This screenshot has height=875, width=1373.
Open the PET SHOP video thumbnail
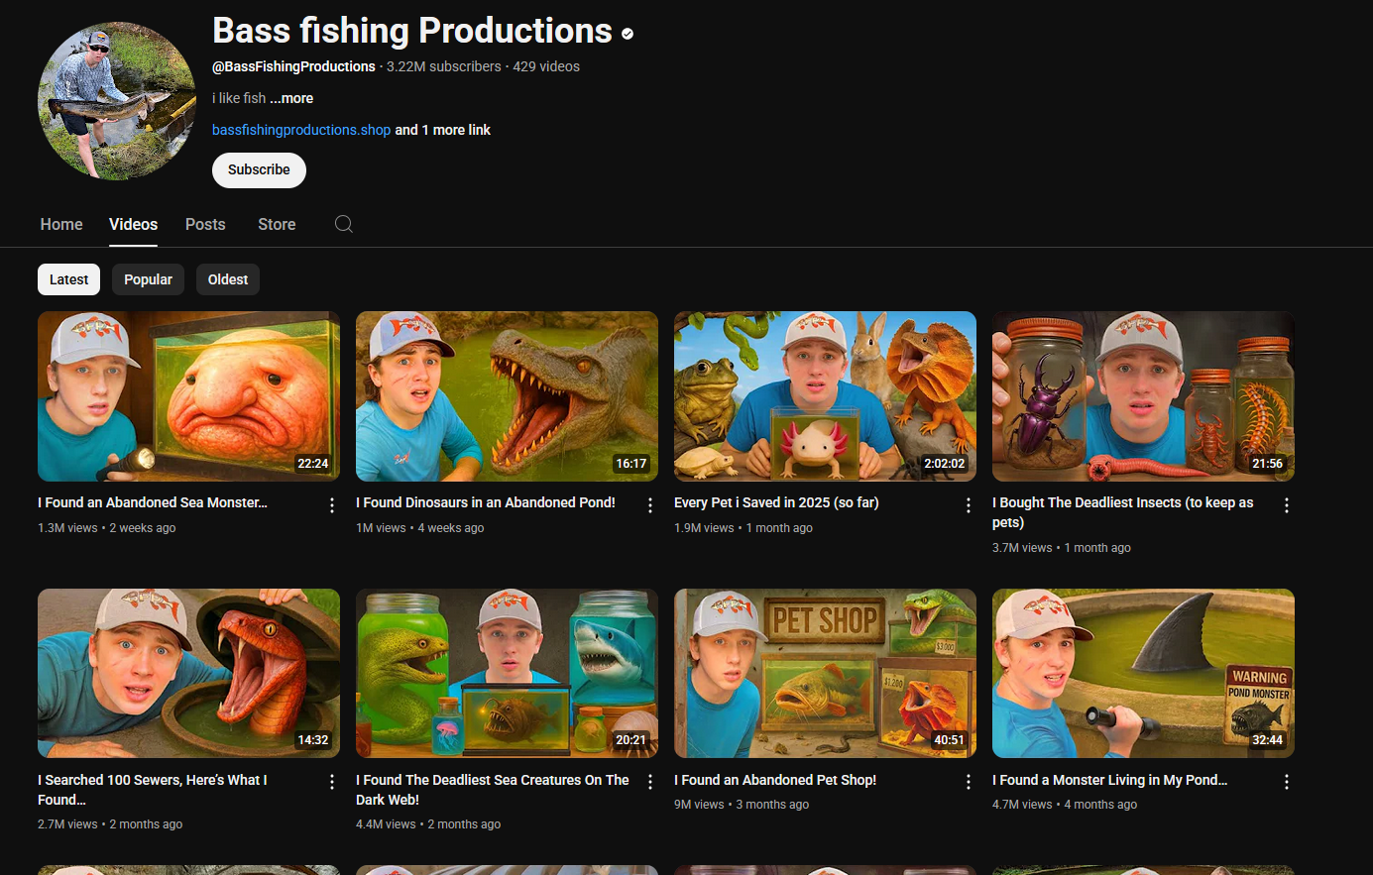click(825, 674)
